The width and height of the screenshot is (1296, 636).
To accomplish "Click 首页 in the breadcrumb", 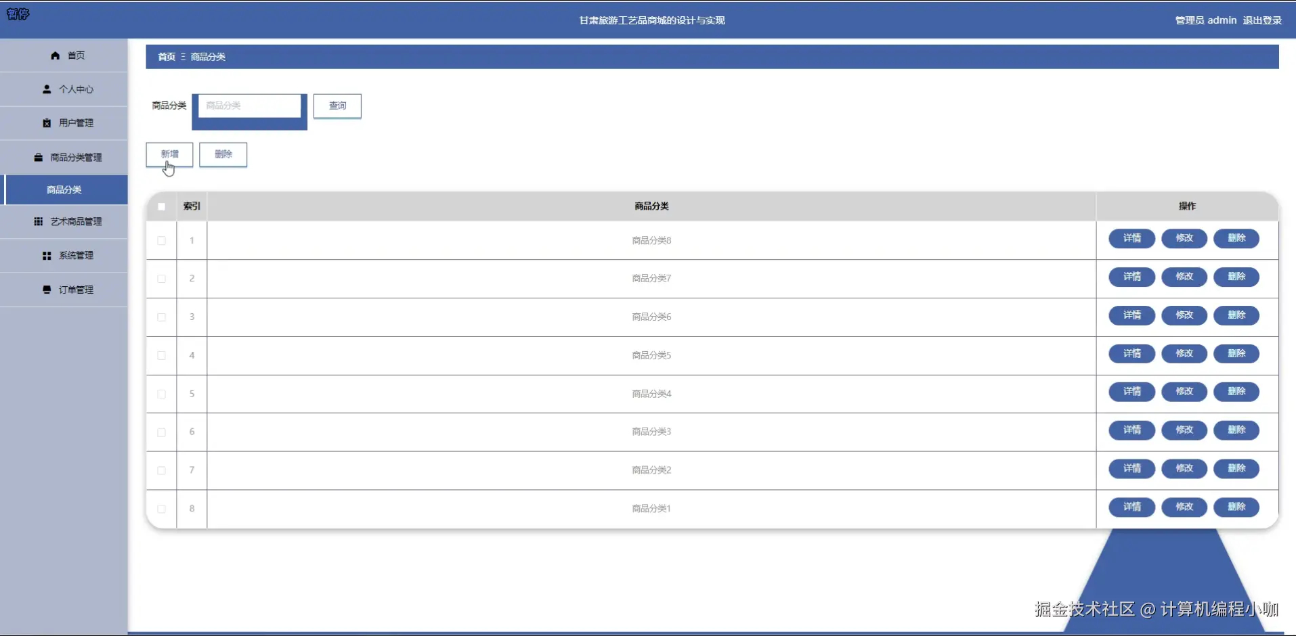I will [167, 57].
